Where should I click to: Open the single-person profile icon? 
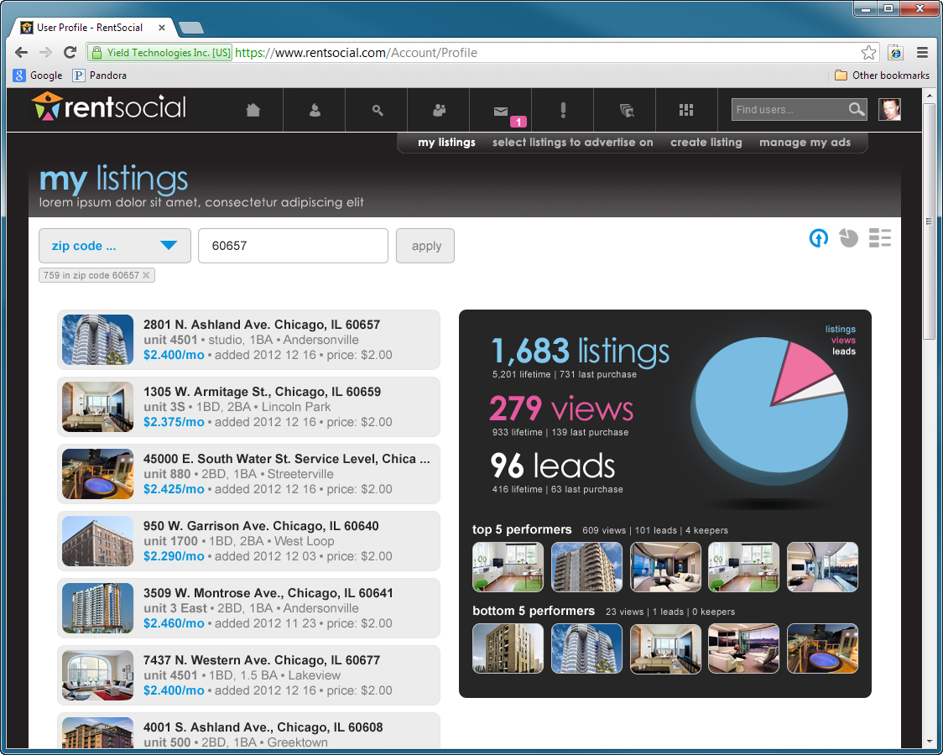315,110
